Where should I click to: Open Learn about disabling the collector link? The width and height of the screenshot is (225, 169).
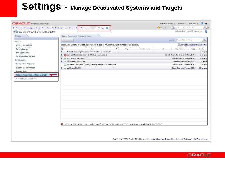(193, 45)
